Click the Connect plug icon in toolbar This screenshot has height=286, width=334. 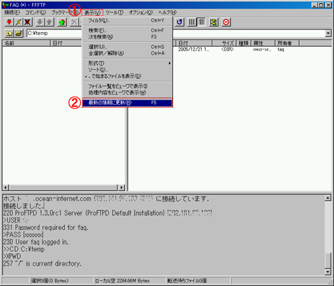9,22
